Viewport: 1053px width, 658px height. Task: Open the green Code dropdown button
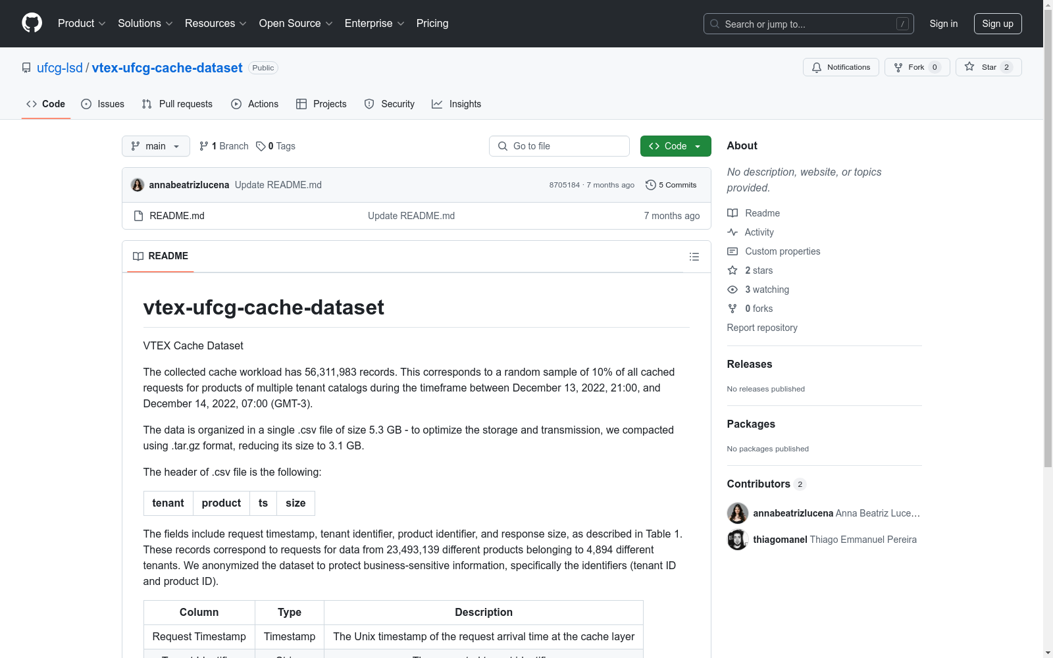pyautogui.click(x=676, y=146)
